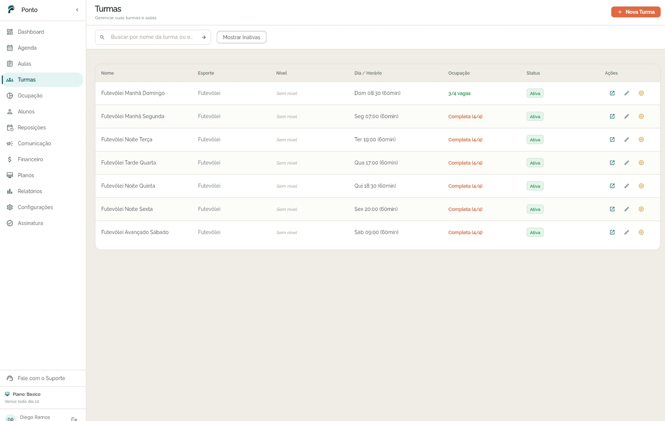Open details for Futevôlei Manhã Segunda

coord(612,116)
